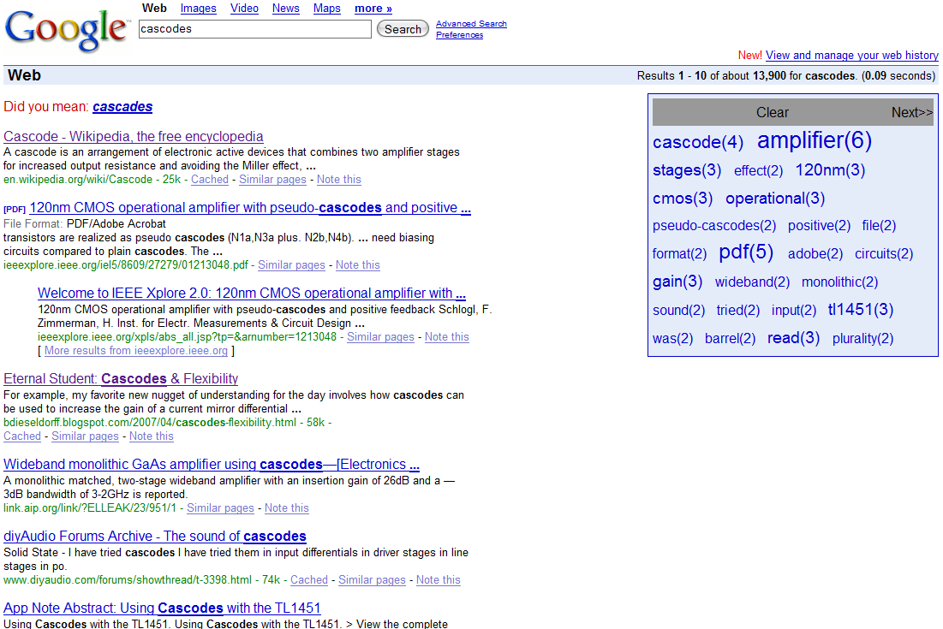
Task: Open the 'Welcome to IEEE Xplore 2.0' result
Action: 252,294
